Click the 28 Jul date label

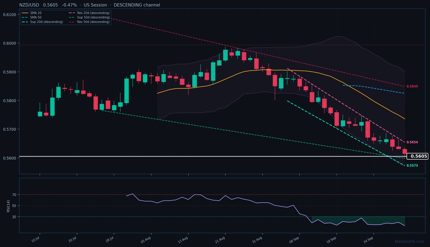point(110,239)
